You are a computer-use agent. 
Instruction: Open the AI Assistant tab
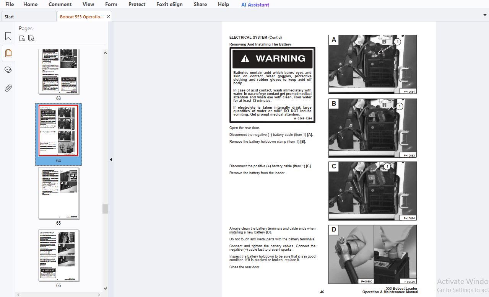pos(255,5)
